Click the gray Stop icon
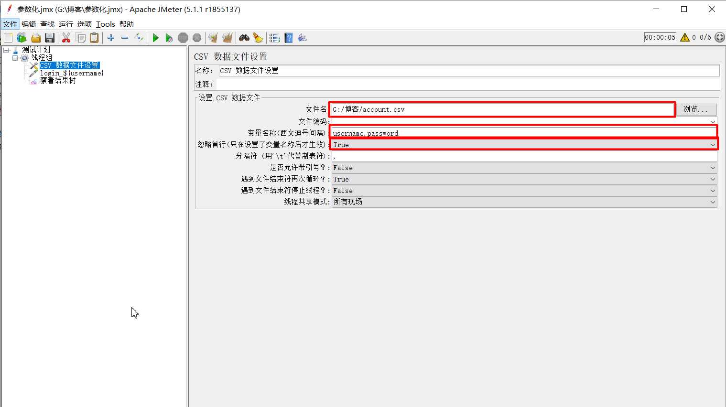The width and height of the screenshot is (726, 407). click(x=183, y=38)
